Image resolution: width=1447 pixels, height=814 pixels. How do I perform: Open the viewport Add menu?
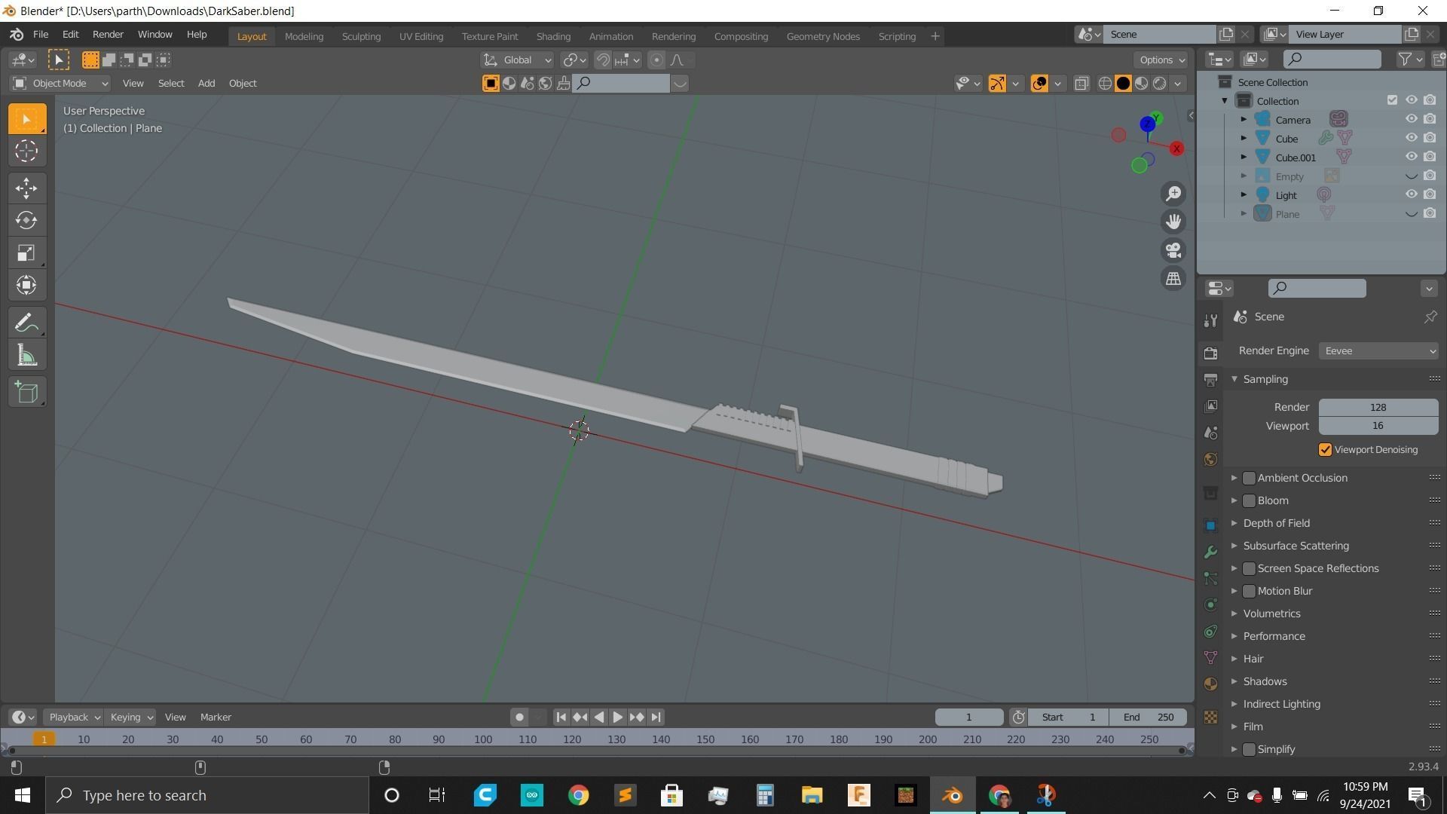point(206,84)
